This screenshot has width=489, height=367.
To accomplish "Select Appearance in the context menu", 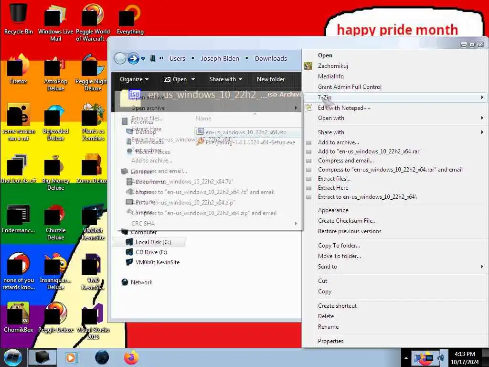I will point(333,210).
